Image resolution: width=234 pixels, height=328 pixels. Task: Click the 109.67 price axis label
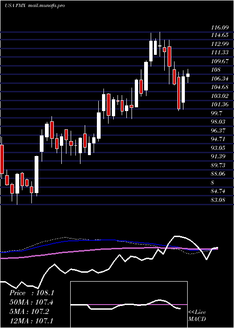tap(219, 61)
